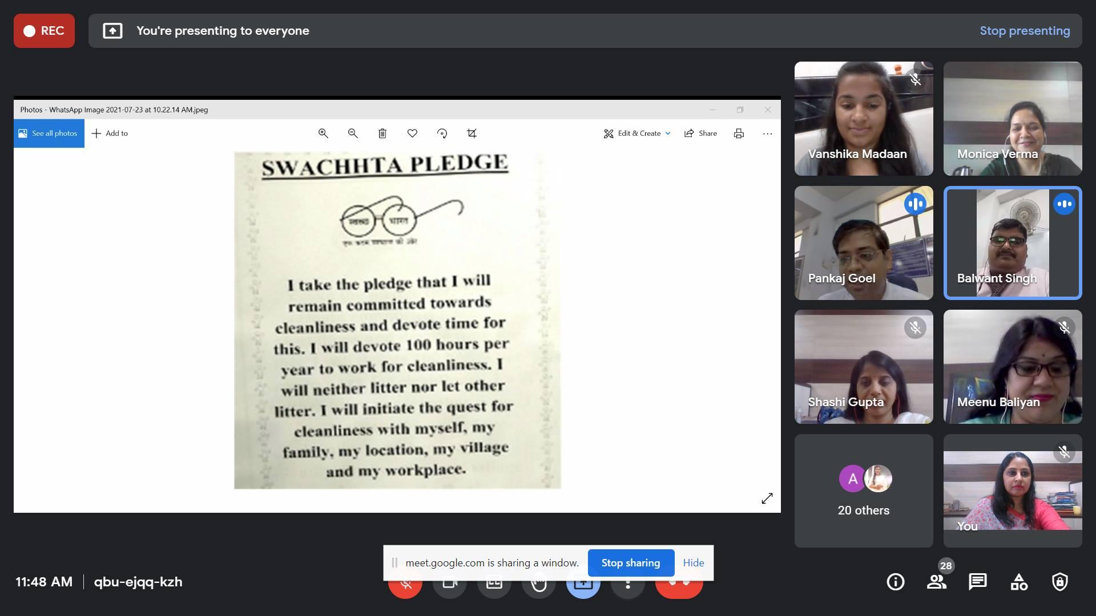Screen dimensions: 1096x616
Task: Open the three-dot more menu in Photos
Action: point(767,133)
